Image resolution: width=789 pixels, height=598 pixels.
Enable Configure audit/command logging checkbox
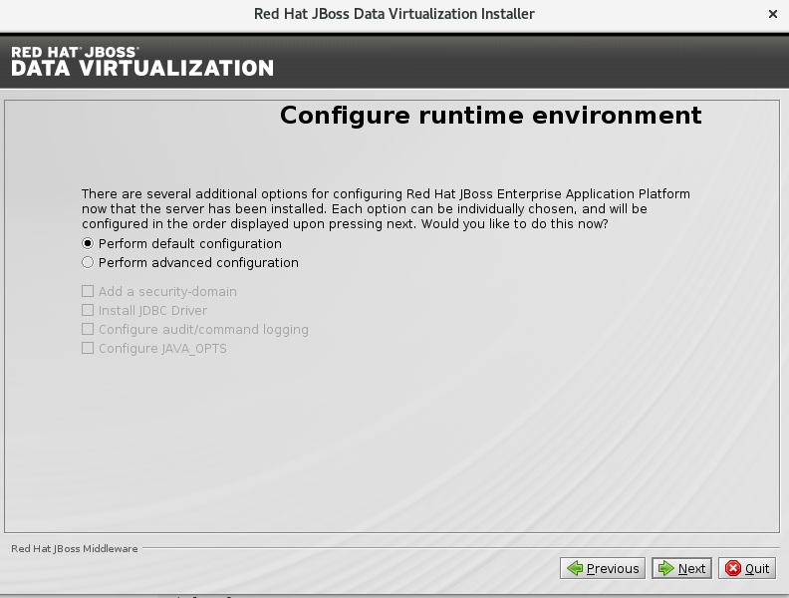click(88, 329)
